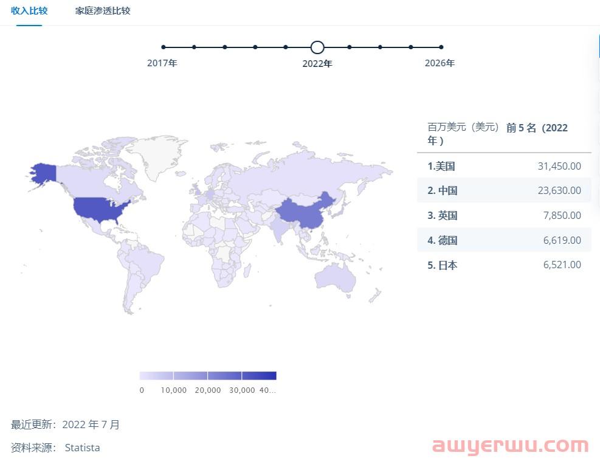
Task: Select Australia on the map
Action: pos(335,279)
